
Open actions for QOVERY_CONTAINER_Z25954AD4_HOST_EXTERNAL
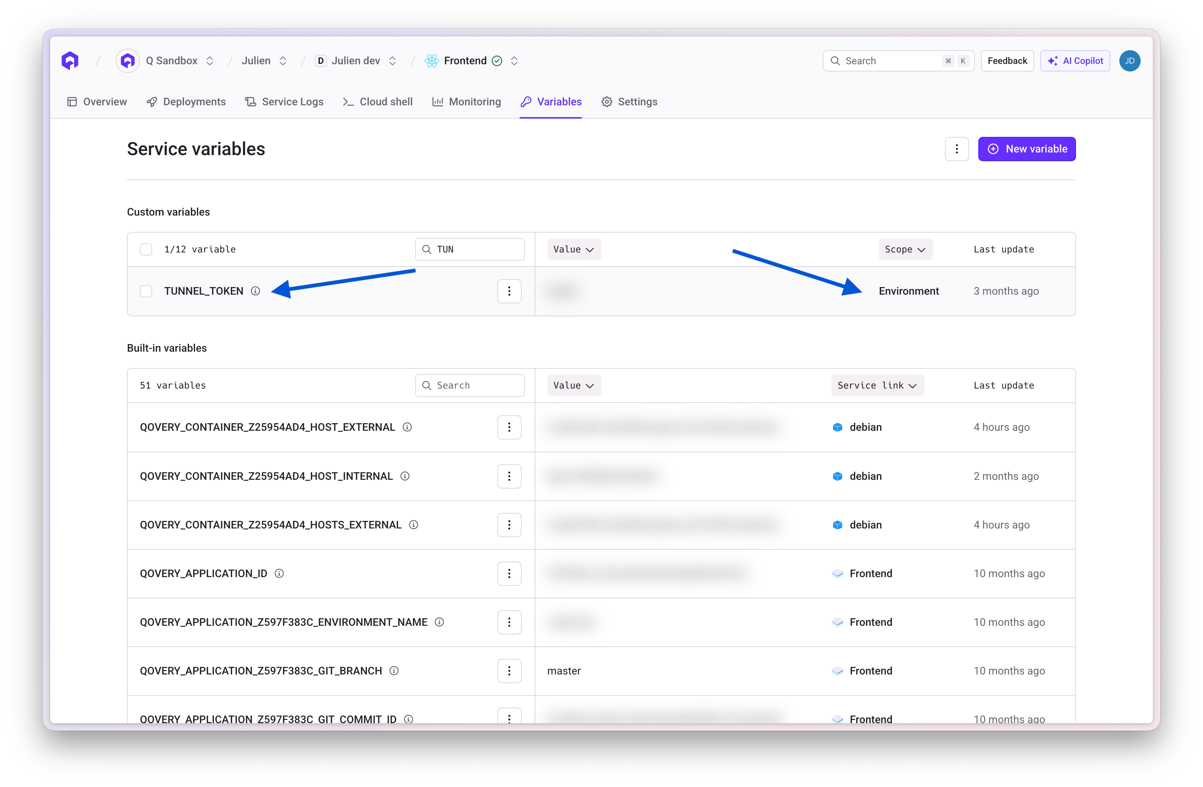click(509, 427)
